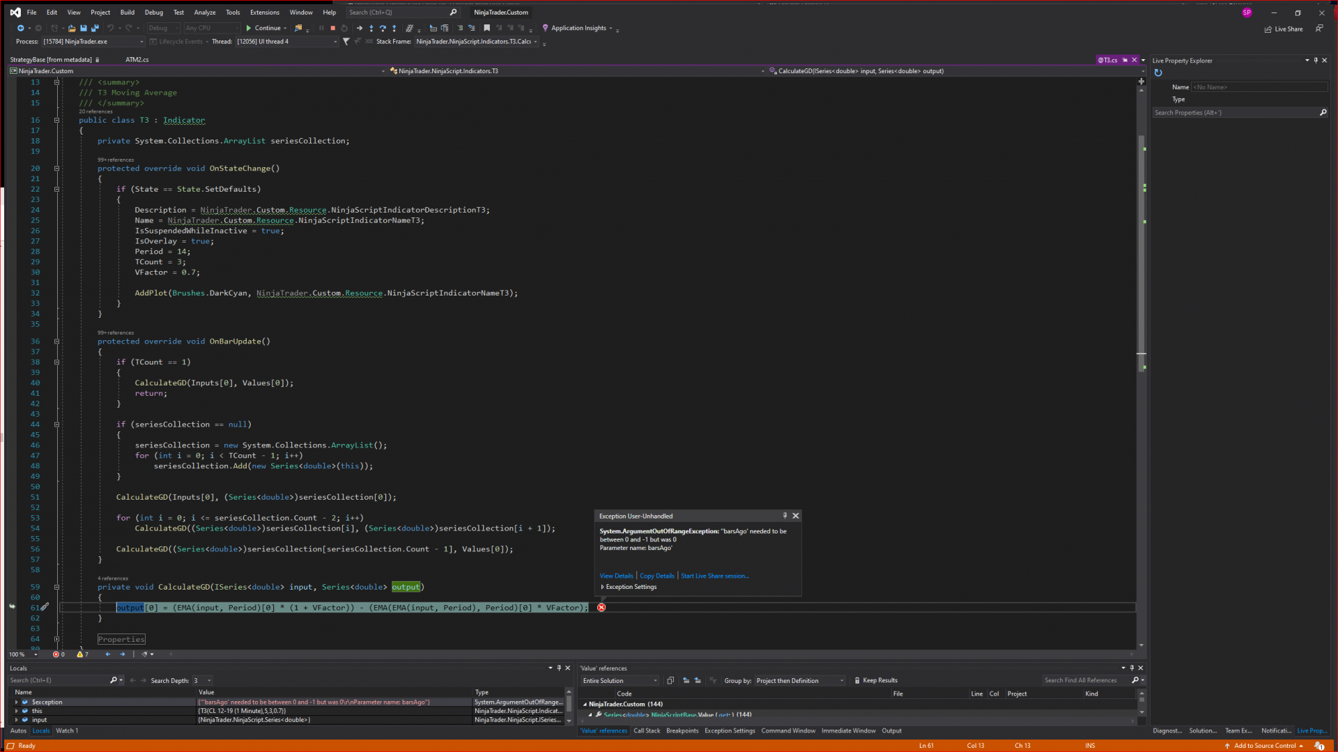The width and height of the screenshot is (1338, 752).
Task: Toggle Keep Results in references panel
Action: [876, 681]
